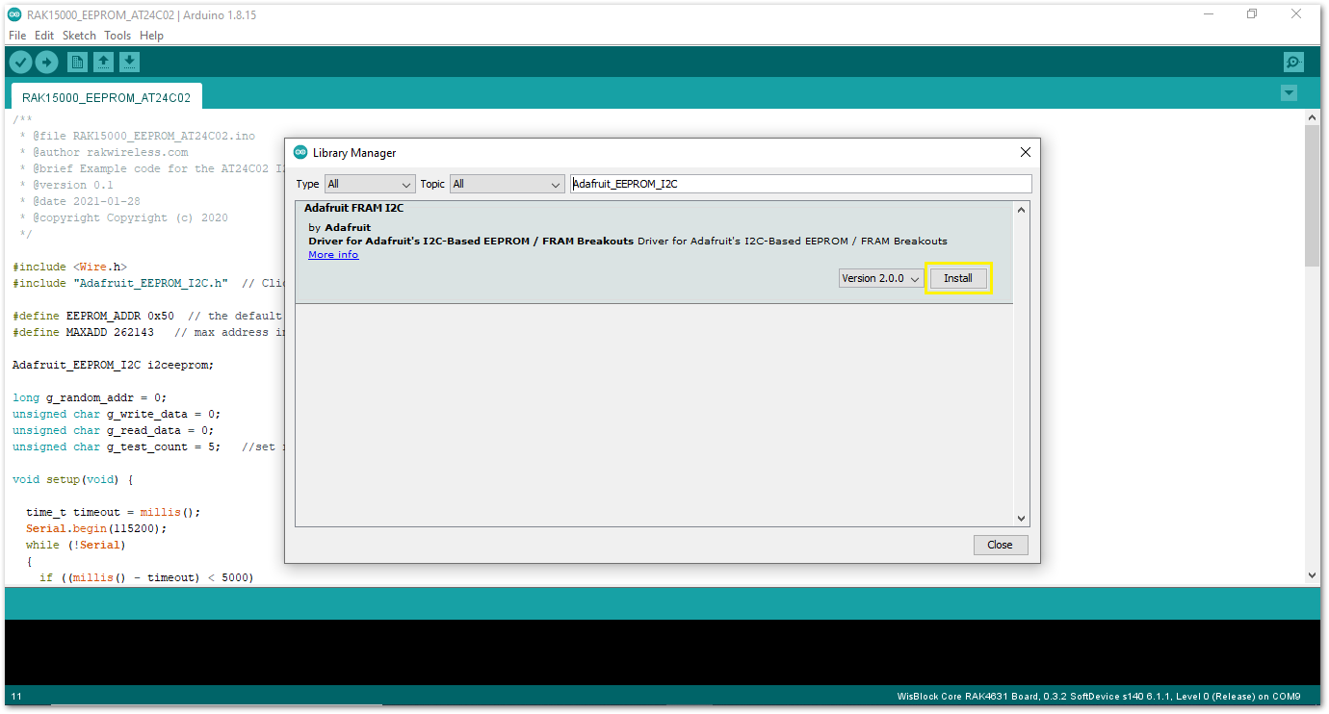Click the code editor scrollbar thumb

pyautogui.click(x=1312, y=195)
